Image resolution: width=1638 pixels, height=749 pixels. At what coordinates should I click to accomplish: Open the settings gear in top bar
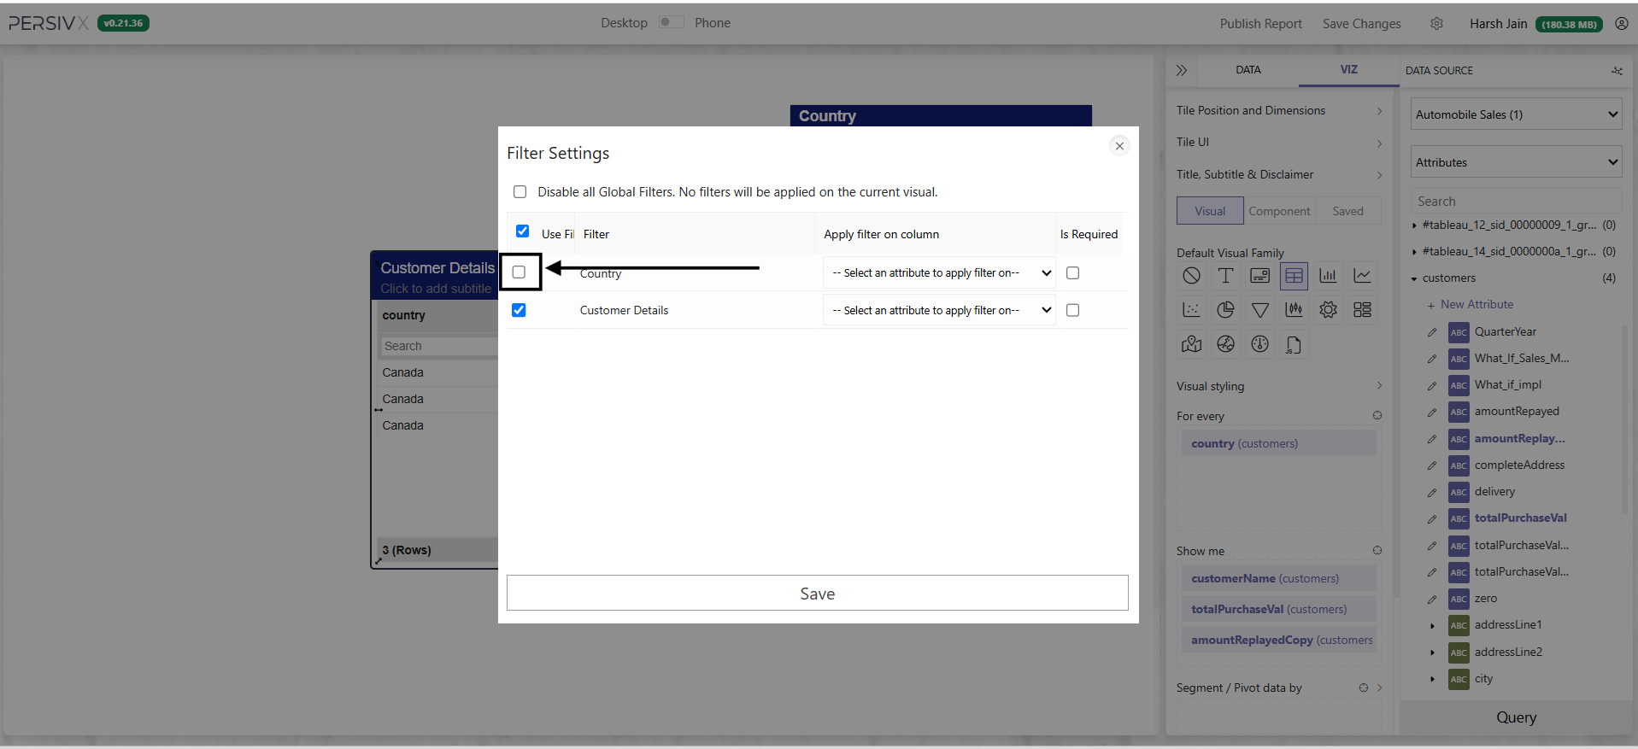(1436, 24)
